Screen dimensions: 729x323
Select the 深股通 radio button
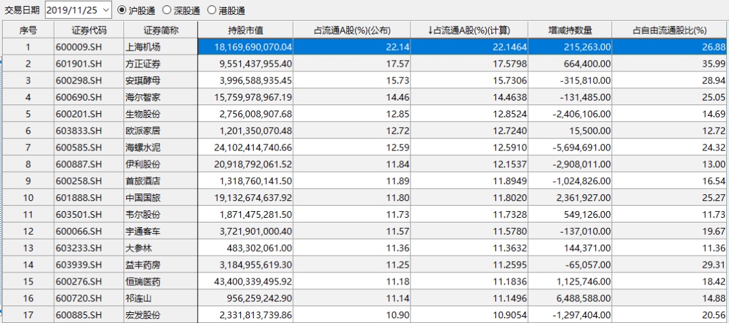(x=167, y=9)
